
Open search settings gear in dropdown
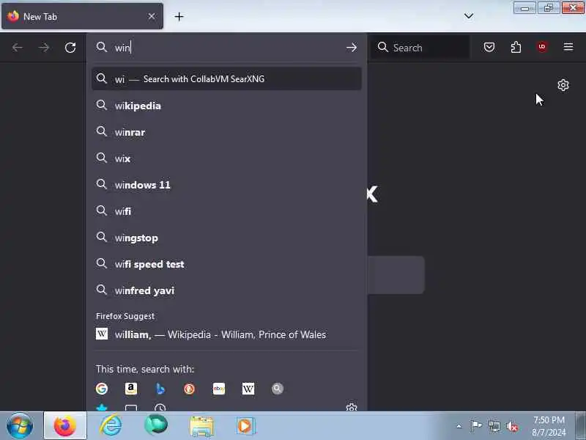pos(352,407)
